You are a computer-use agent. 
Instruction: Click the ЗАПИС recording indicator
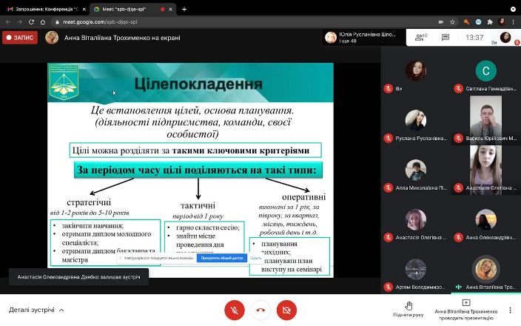20,38
